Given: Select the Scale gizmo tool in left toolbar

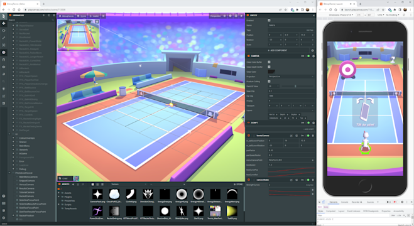Looking at the screenshot, I should coord(4,38).
